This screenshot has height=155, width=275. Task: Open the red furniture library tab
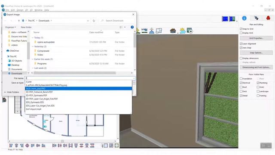[x=268, y=18]
